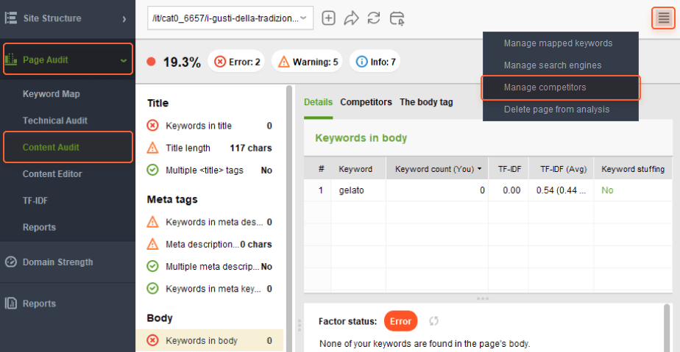Image resolution: width=680 pixels, height=352 pixels.
Task: Click the Keywords in body heading
Action: coord(361,137)
